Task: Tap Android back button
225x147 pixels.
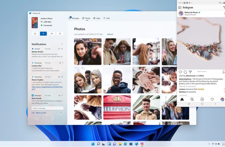Action: point(215,104)
